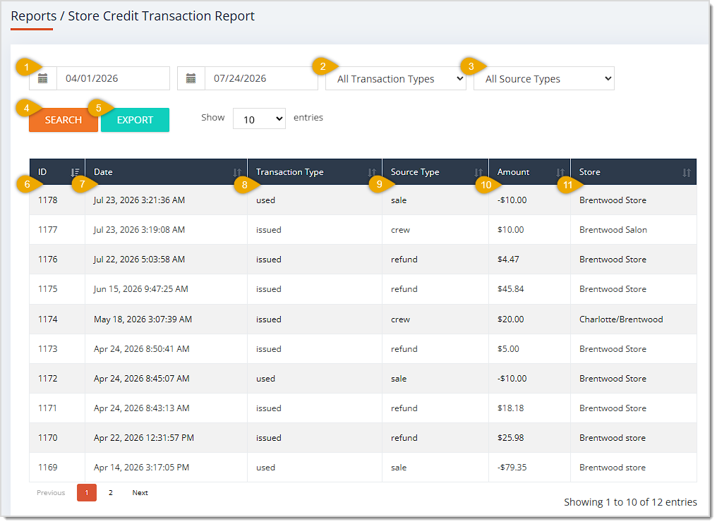Screen dimensions: 717x524
Task: Click the ID column header
Action: pos(57,172)
